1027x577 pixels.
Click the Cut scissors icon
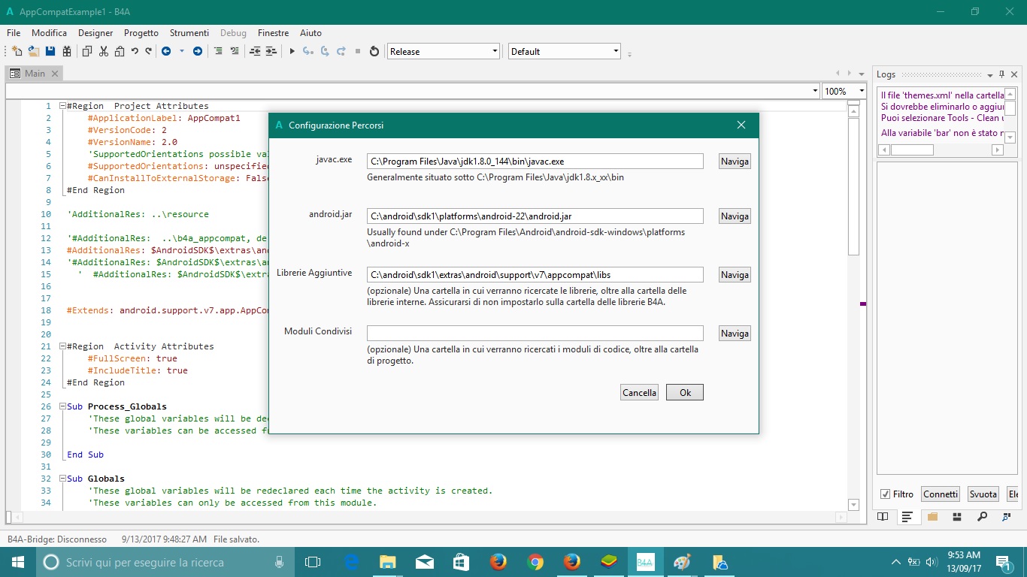(x=103, y=51)
